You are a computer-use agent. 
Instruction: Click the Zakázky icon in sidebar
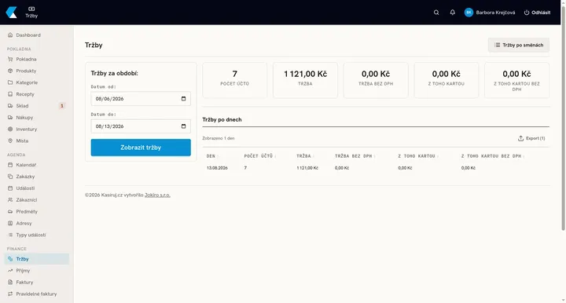click(x=10, y=177)
